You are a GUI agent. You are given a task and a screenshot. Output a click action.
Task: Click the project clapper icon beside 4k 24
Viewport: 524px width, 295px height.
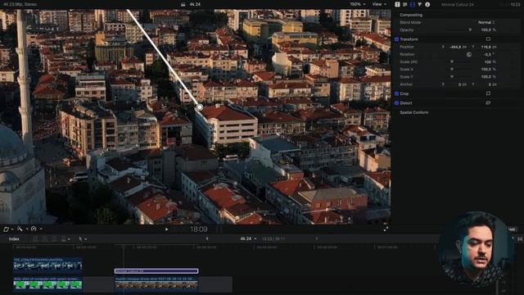(x=183, y=4)
